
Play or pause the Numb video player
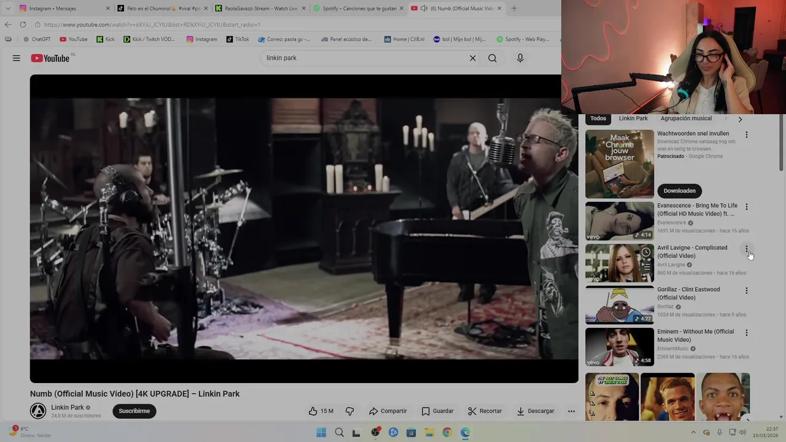(304, 228)
